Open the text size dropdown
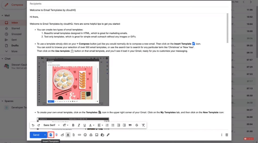Viewport: 258px width, 143px height. pos(66,125)
